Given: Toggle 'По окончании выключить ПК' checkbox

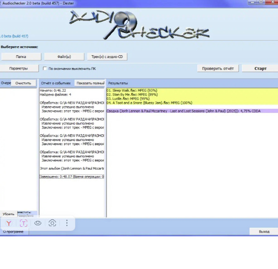Looking at the screenshot, I should pos(45,69).
